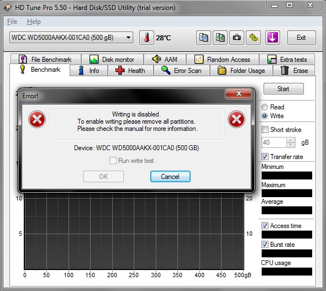
Task: Click the Start benchmark button
Action: pyautogui.click(x=283, y=89)
